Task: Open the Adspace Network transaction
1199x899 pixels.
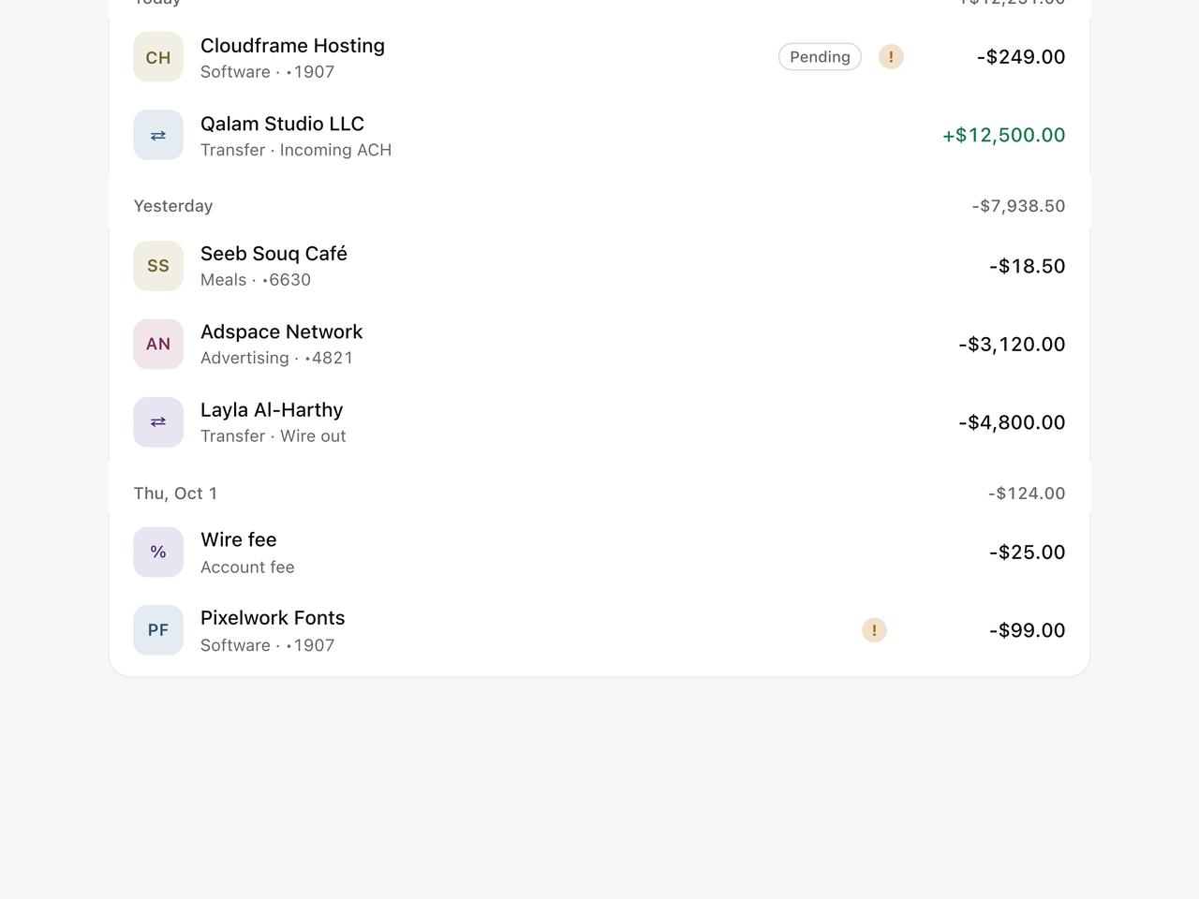Action: click(599, 344)
